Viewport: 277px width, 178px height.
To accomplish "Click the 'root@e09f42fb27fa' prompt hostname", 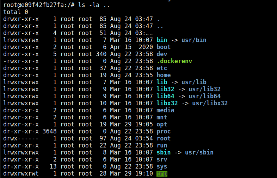I will pyautogui.click(x=33, y=5).
